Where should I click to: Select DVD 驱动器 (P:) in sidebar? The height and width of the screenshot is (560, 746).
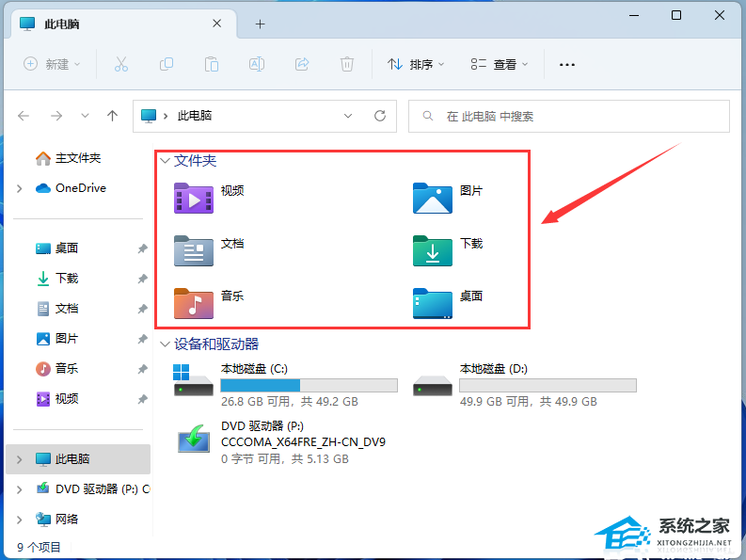[93, 489]
